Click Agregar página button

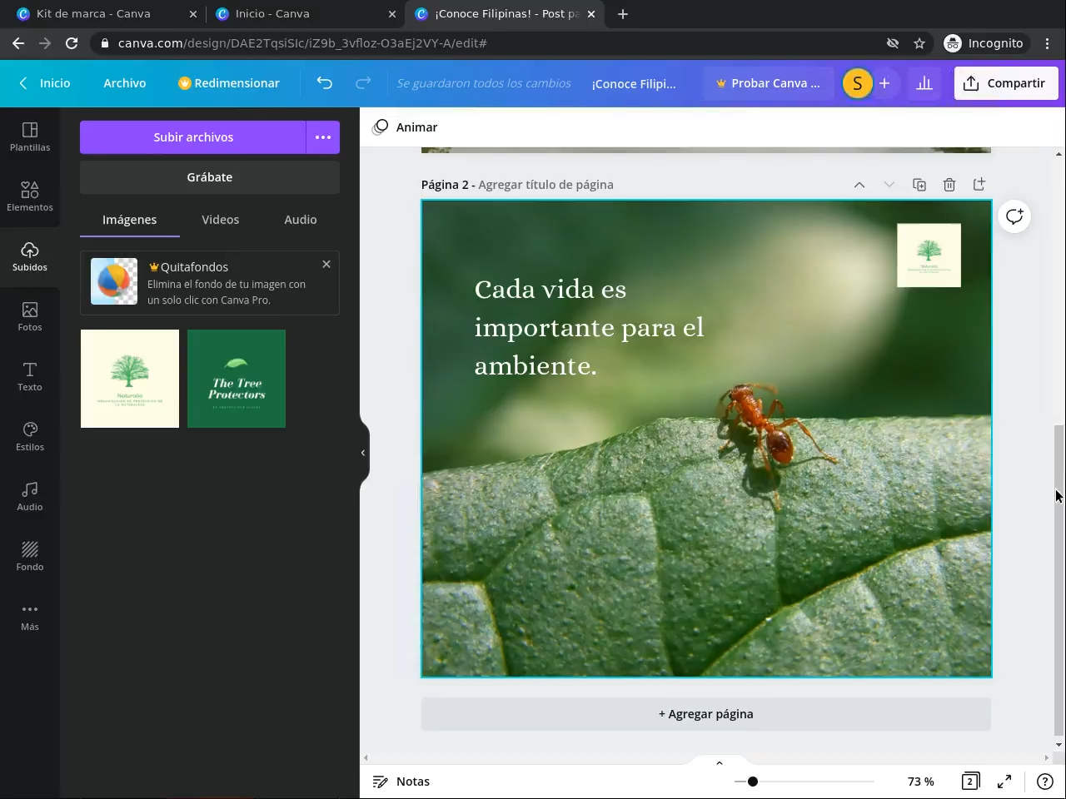click(706, 714)
